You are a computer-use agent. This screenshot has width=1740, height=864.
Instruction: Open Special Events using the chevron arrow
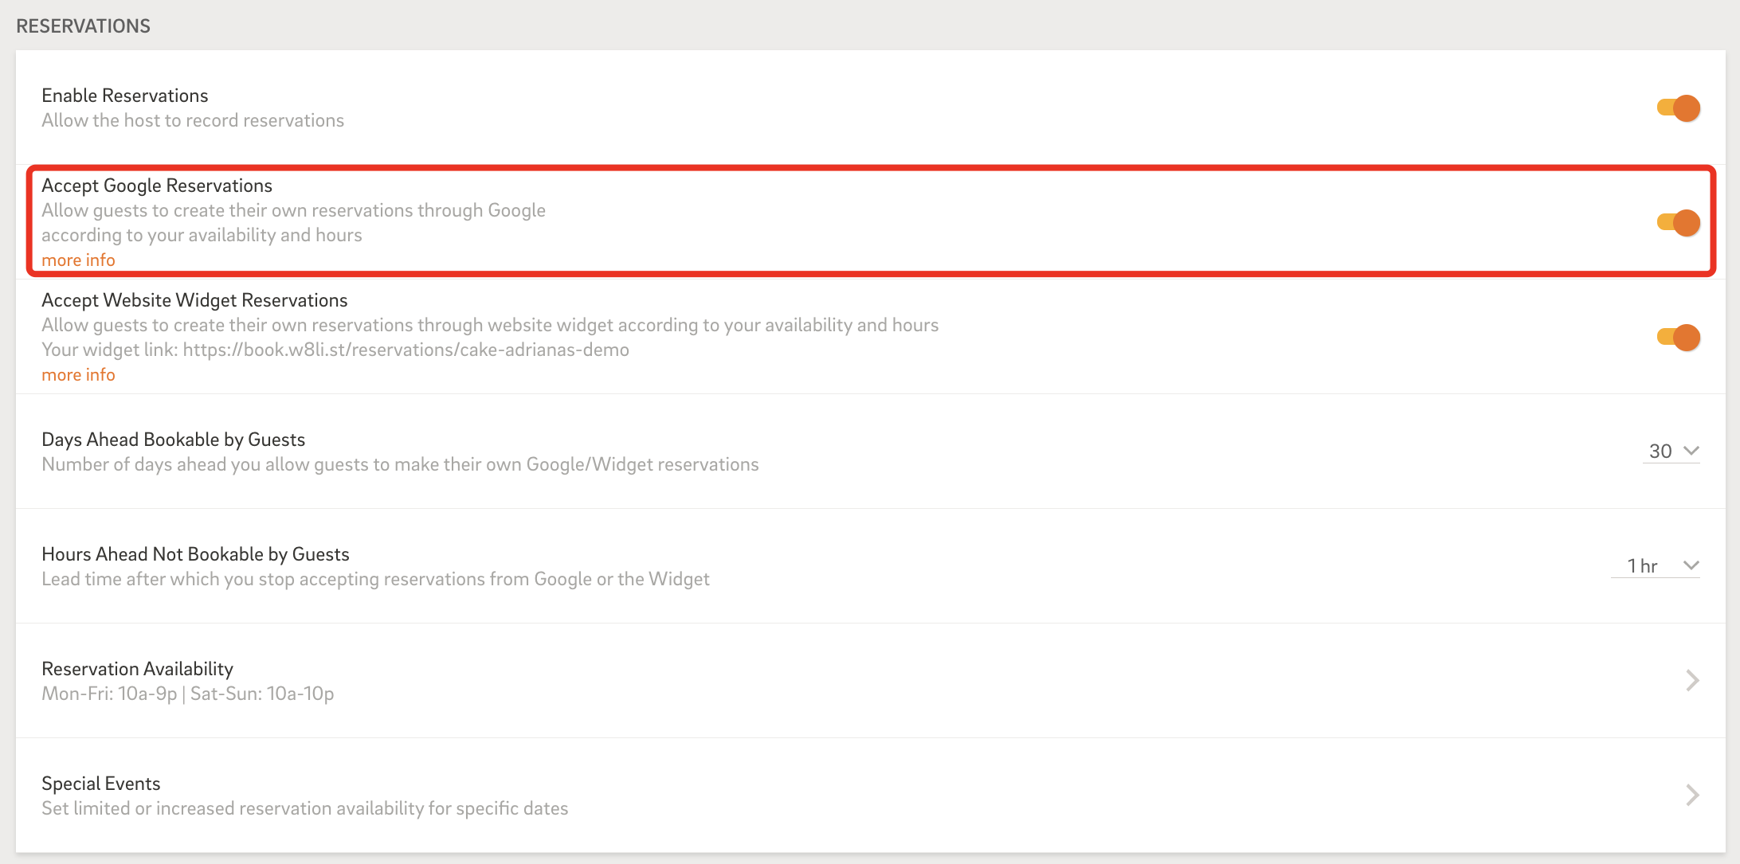[1693, 795]
